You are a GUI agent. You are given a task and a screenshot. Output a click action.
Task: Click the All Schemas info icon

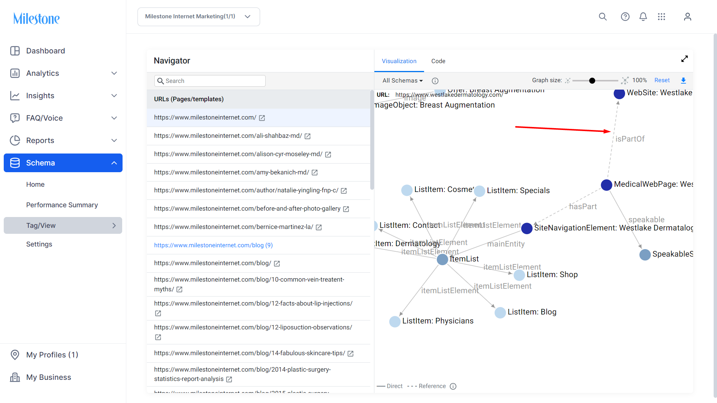435,81
